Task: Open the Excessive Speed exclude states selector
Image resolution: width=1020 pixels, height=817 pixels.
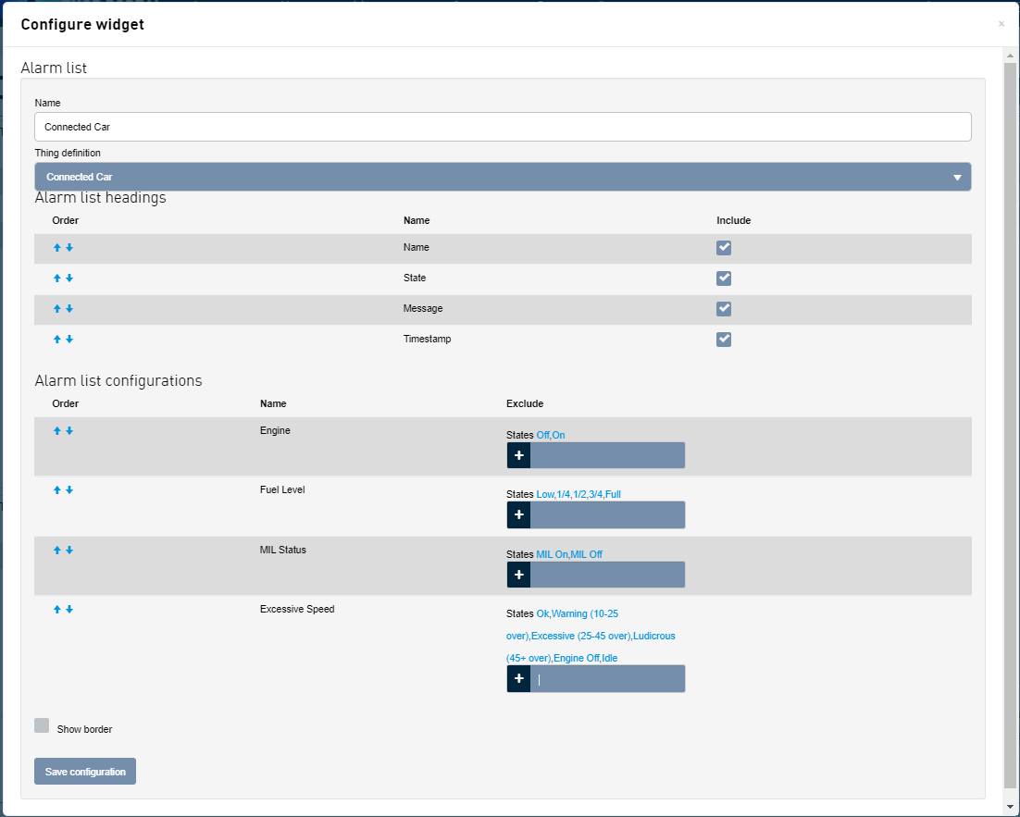Action: (x=607, y=679)
